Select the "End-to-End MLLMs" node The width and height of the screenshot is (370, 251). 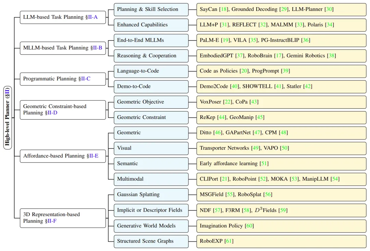[151, 40]
